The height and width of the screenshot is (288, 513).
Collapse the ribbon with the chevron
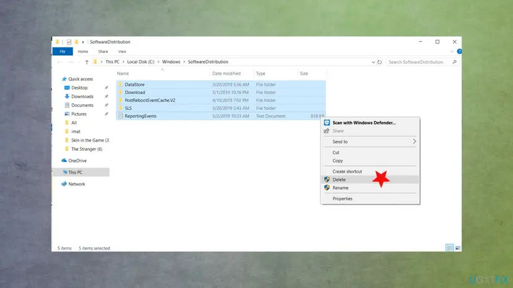pyautogui.click(x=452, y=51)
